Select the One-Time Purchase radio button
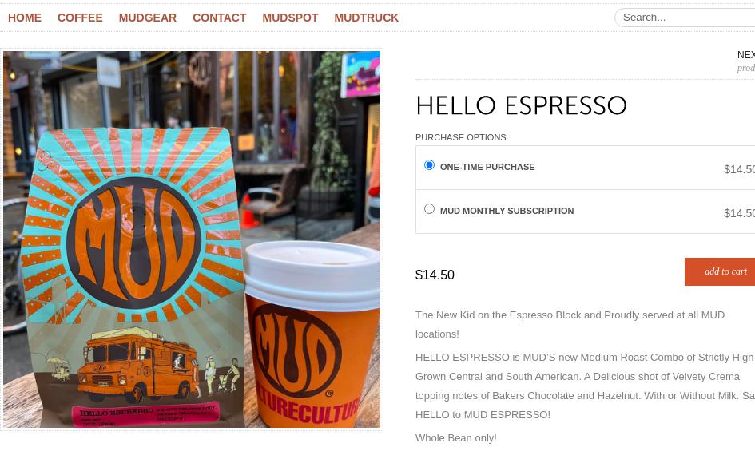 coord(429,165)
